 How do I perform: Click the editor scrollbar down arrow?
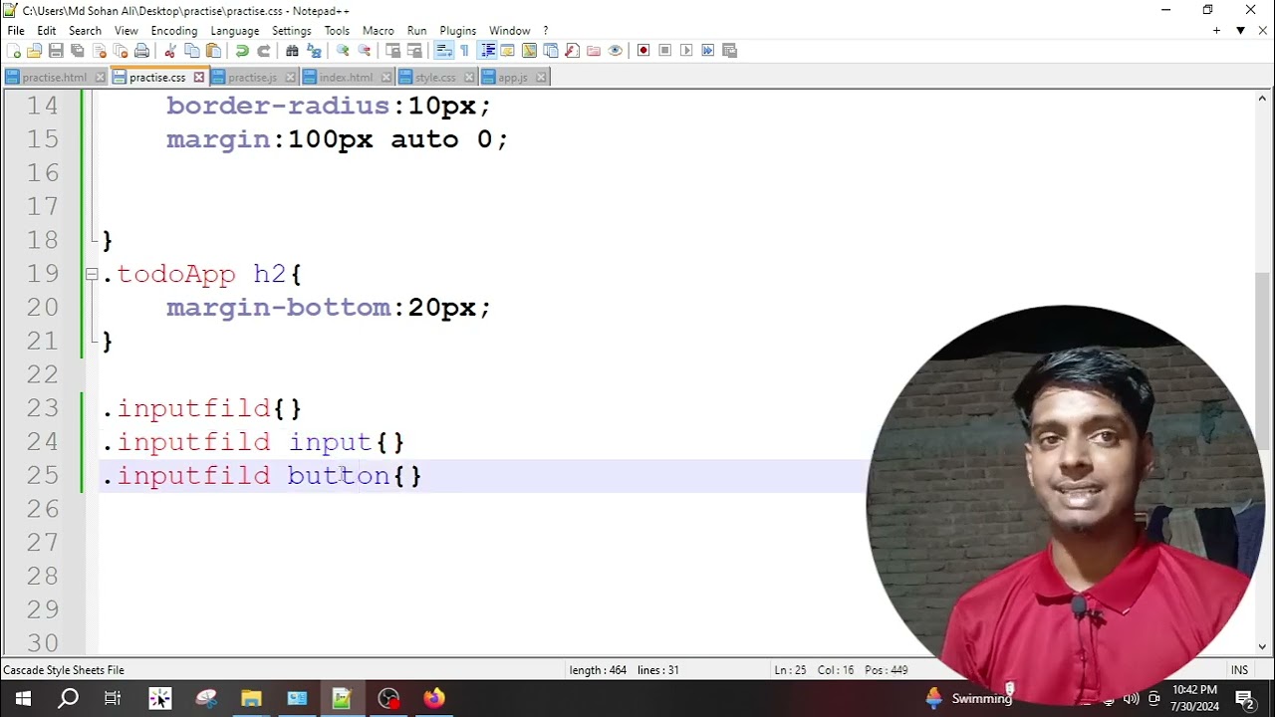(1262, 646)
